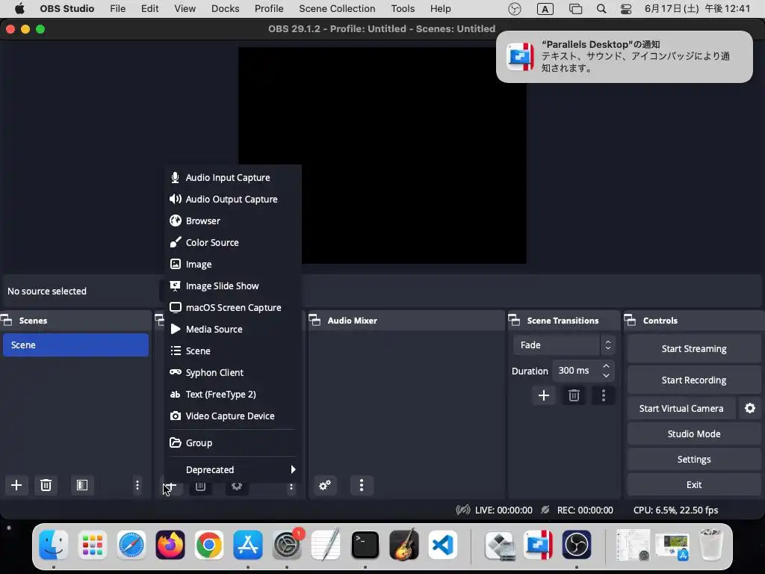Add a Color Source
This screenshot has width=765, height=574.
(x=233, y=243)
